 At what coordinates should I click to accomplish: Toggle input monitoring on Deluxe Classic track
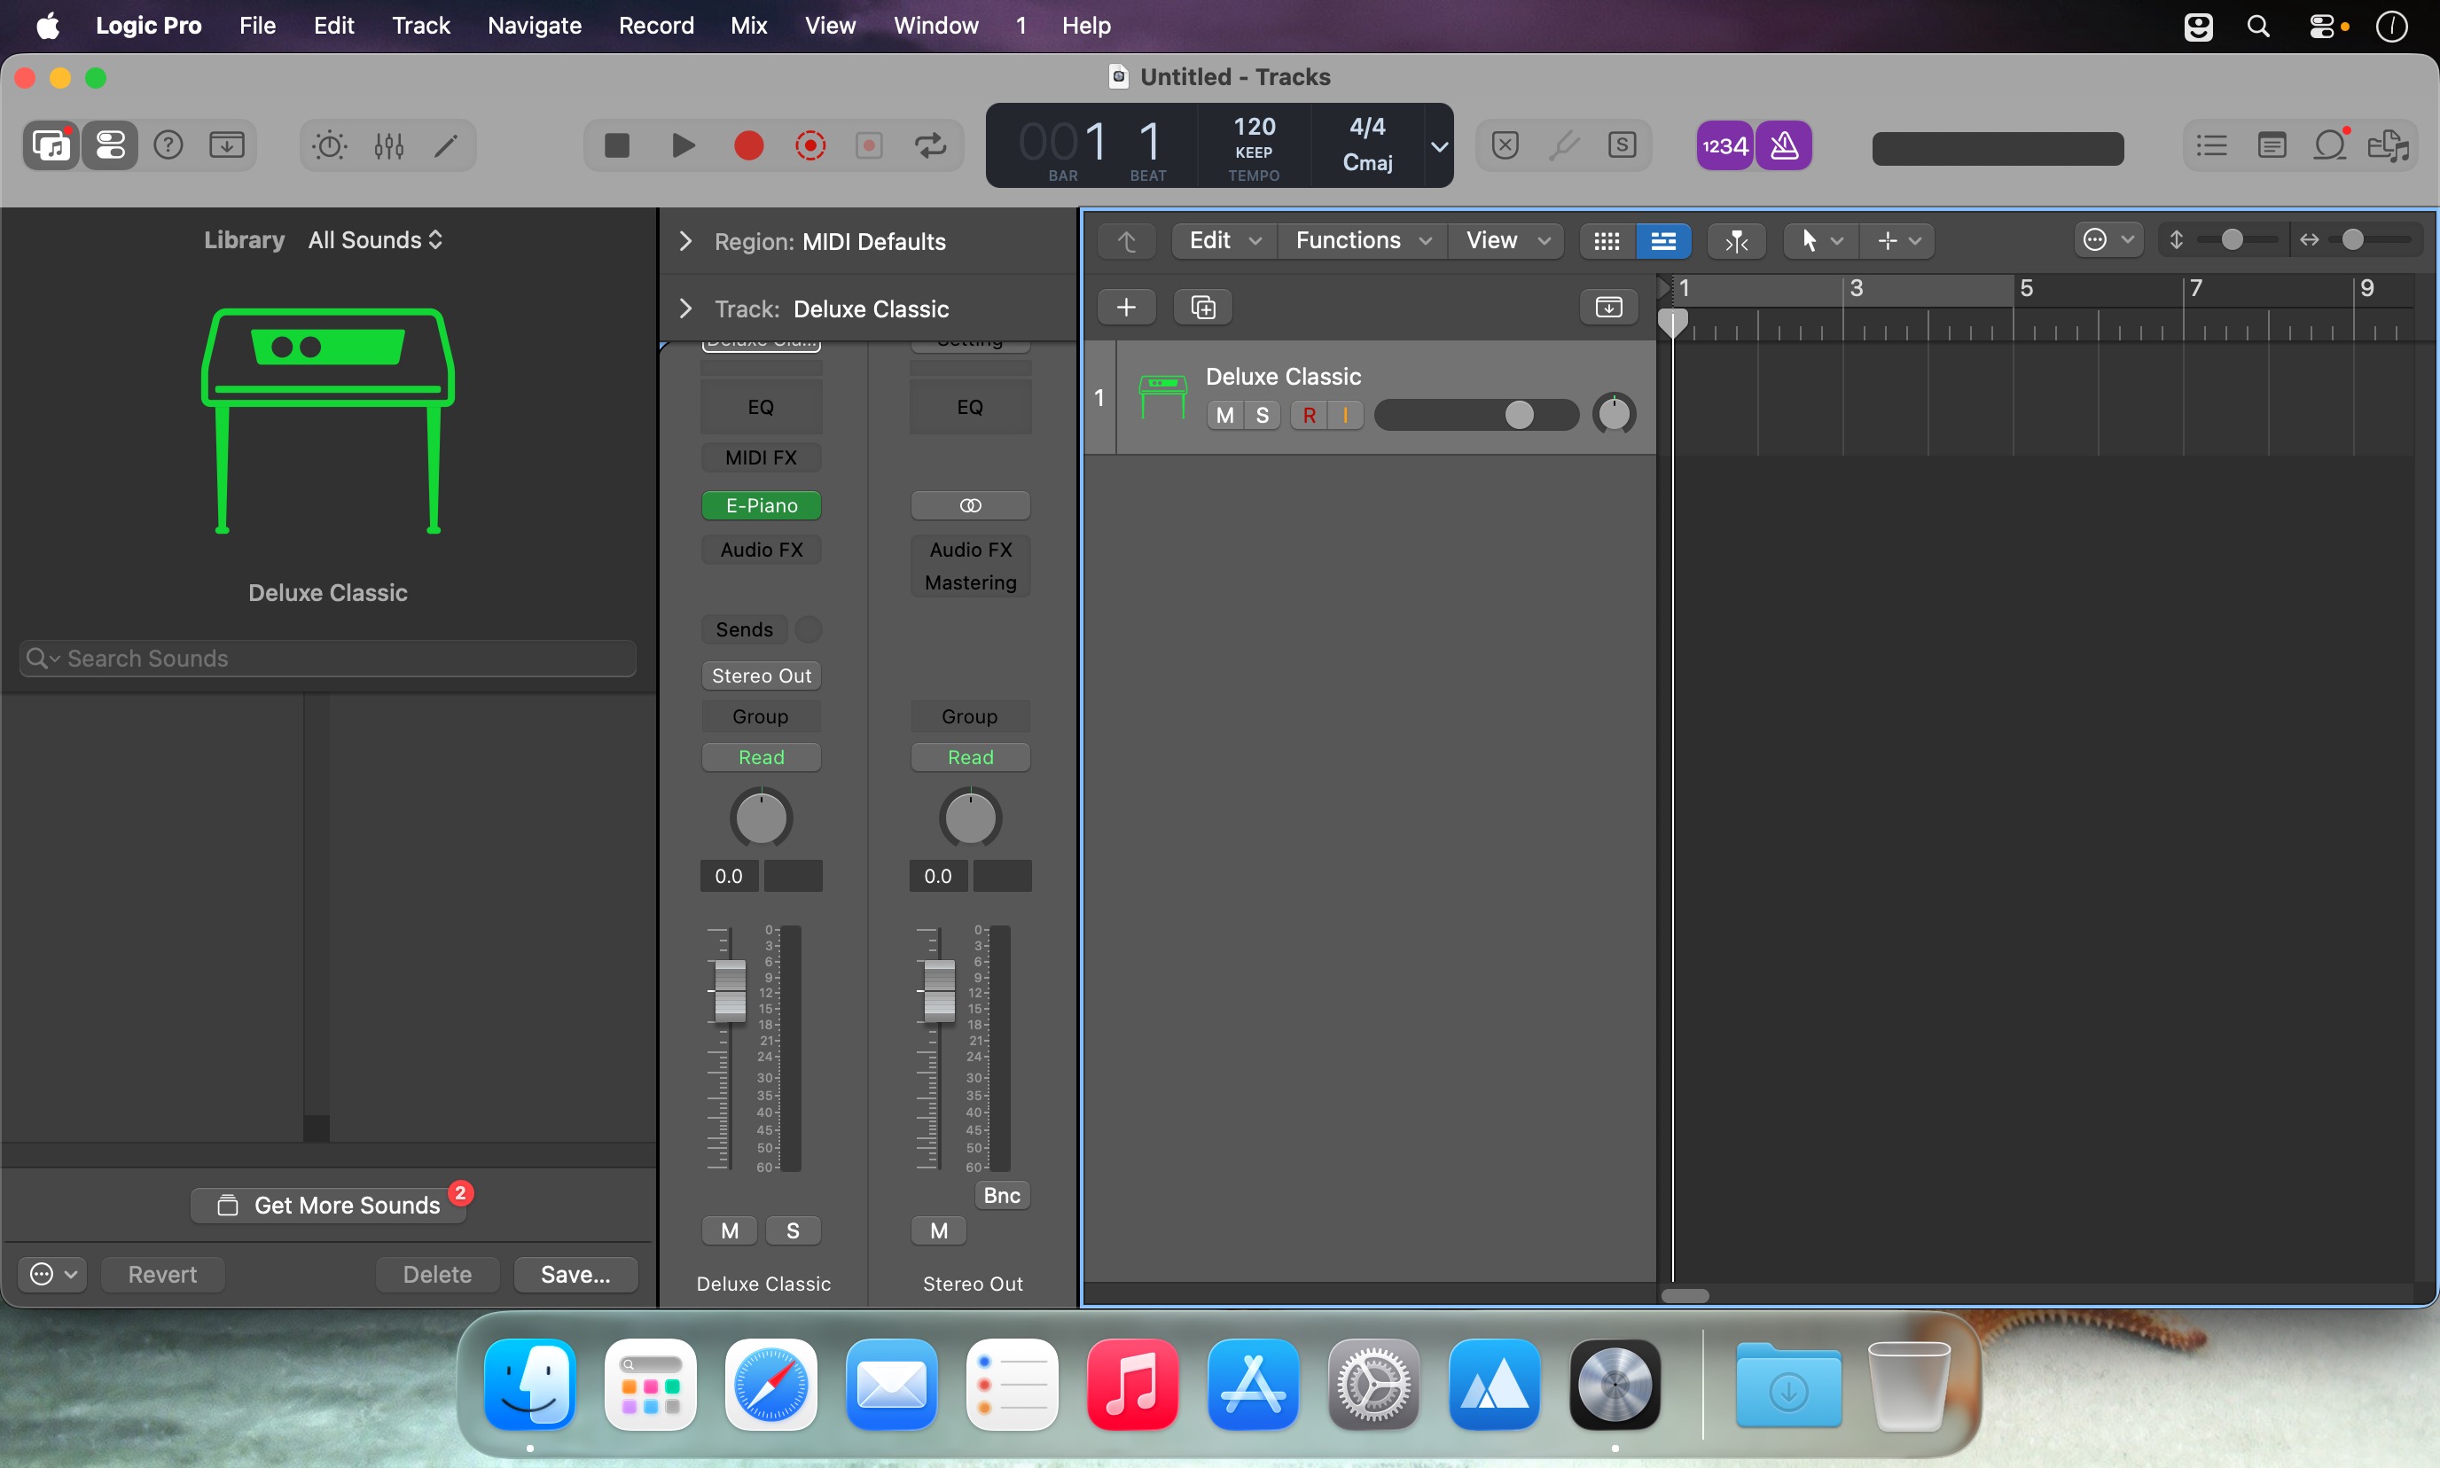tap(1346, 416)
